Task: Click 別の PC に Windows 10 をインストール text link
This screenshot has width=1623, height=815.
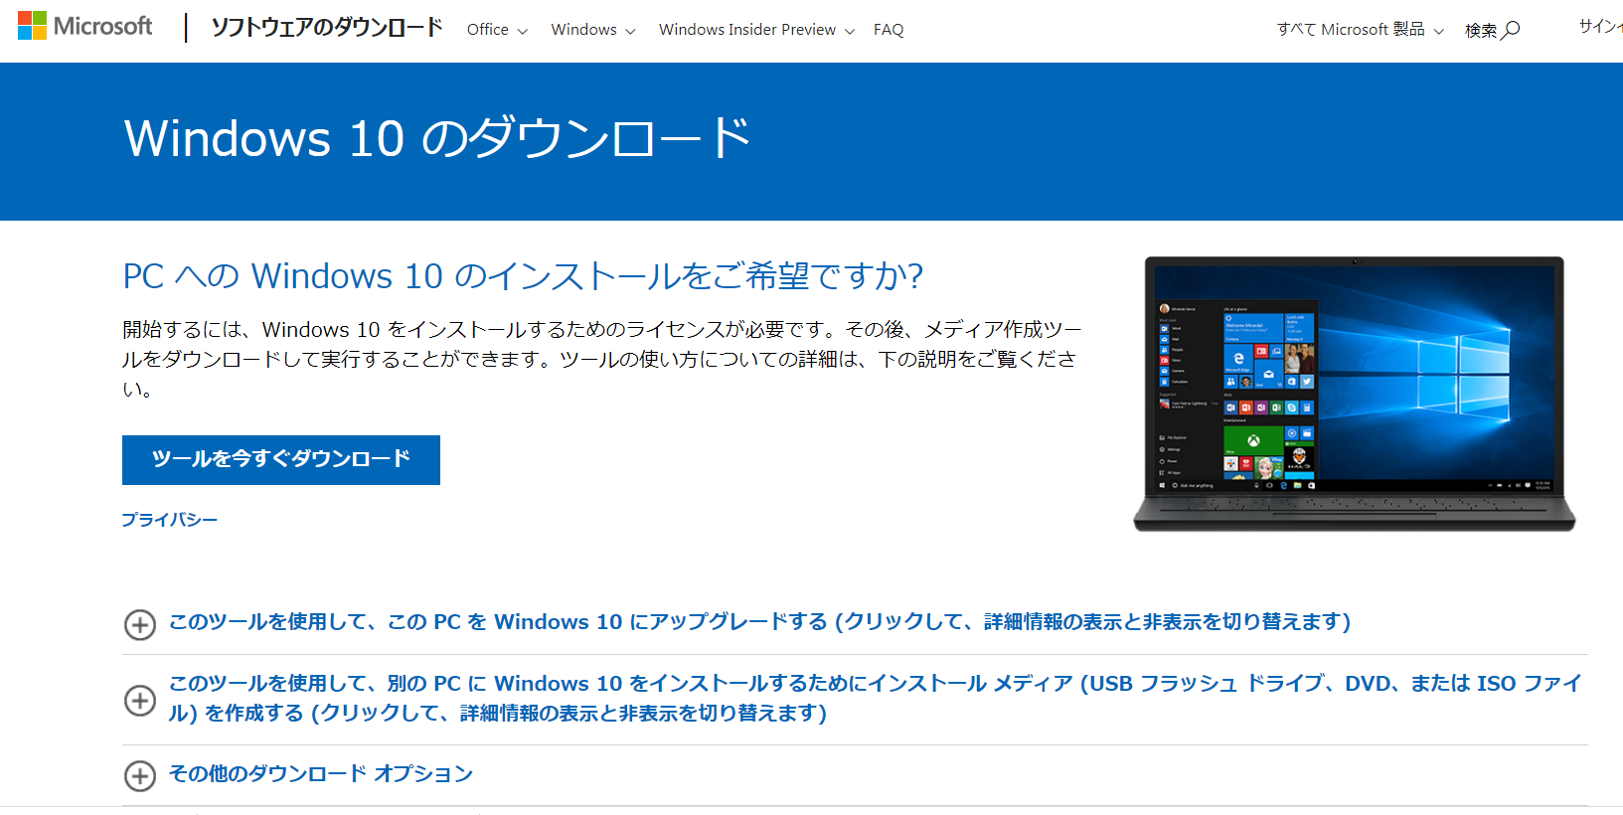Action: (875, 698)
